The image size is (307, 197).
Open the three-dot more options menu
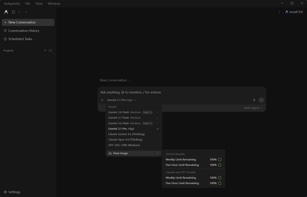279,12
